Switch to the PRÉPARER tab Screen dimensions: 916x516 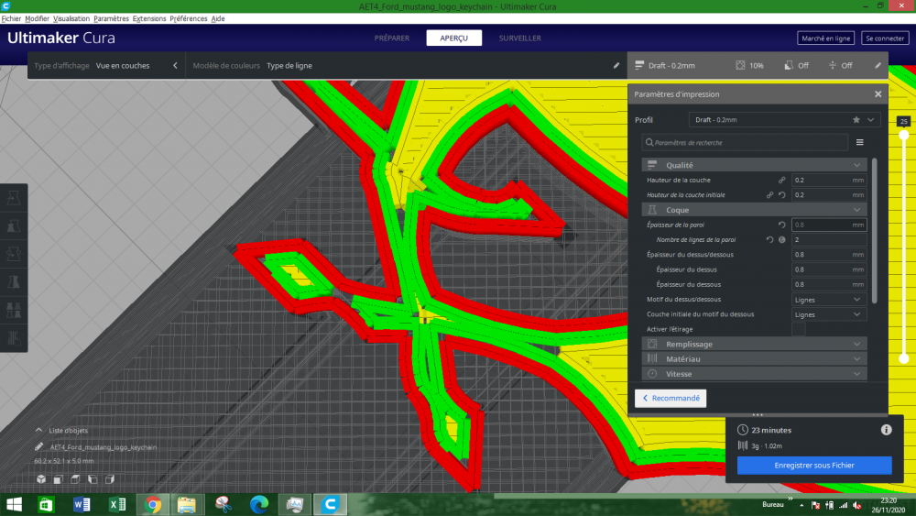[392, 38]
